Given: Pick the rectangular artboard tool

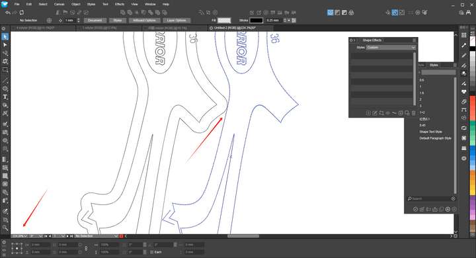Looking at the screenshot, I should (x=5, y=69).
